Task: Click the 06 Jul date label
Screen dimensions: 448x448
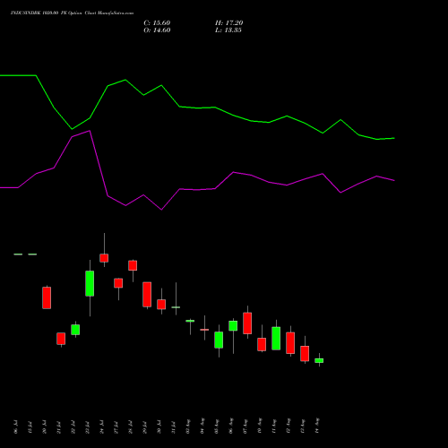Action: click(x=16, y=426)
